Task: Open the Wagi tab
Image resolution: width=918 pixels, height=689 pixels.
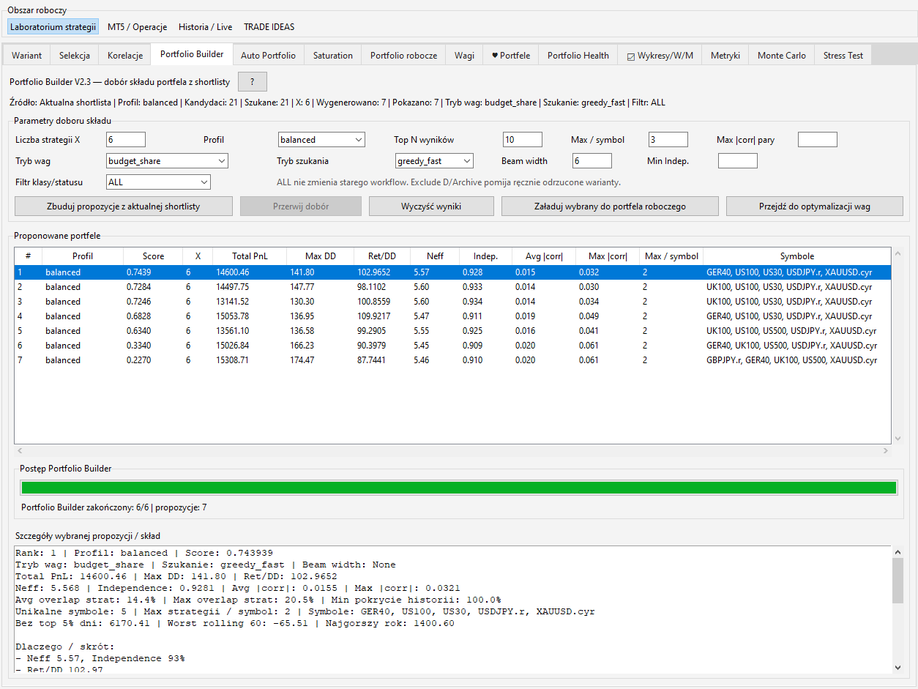Action: click(x=464, y=55)
